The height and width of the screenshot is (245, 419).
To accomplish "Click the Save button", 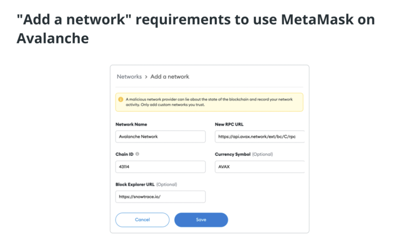I will tap(201, 220).
